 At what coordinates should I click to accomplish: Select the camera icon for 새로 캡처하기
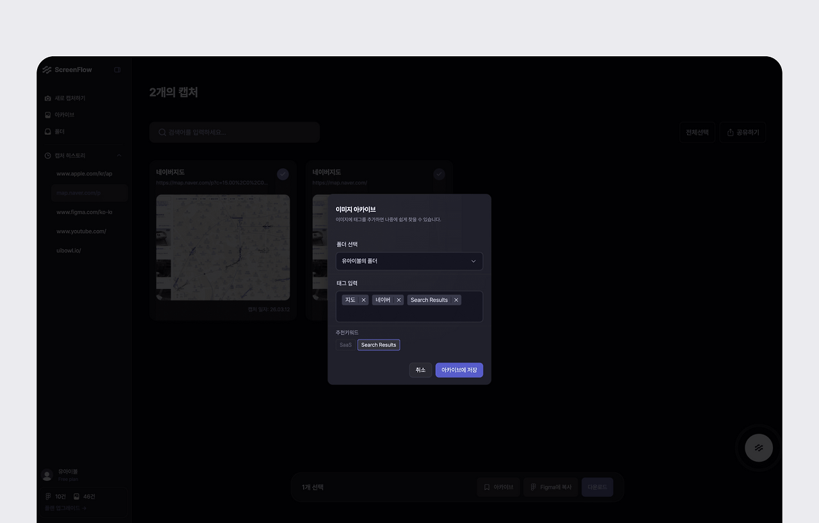[47, 98]
